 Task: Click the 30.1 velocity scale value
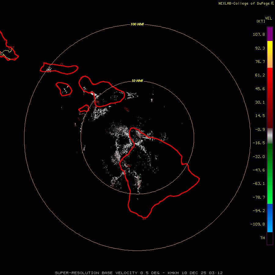[x=260, y=102]
